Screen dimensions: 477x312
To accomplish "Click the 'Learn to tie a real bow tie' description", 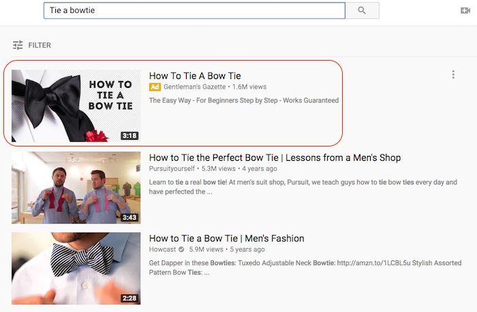I will point(303,187).
